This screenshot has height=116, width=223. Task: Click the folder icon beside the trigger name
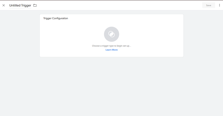[x=35, y=5]
